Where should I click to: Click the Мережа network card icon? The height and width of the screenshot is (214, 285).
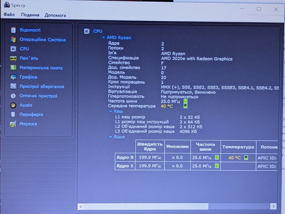[x=13, y=124]
